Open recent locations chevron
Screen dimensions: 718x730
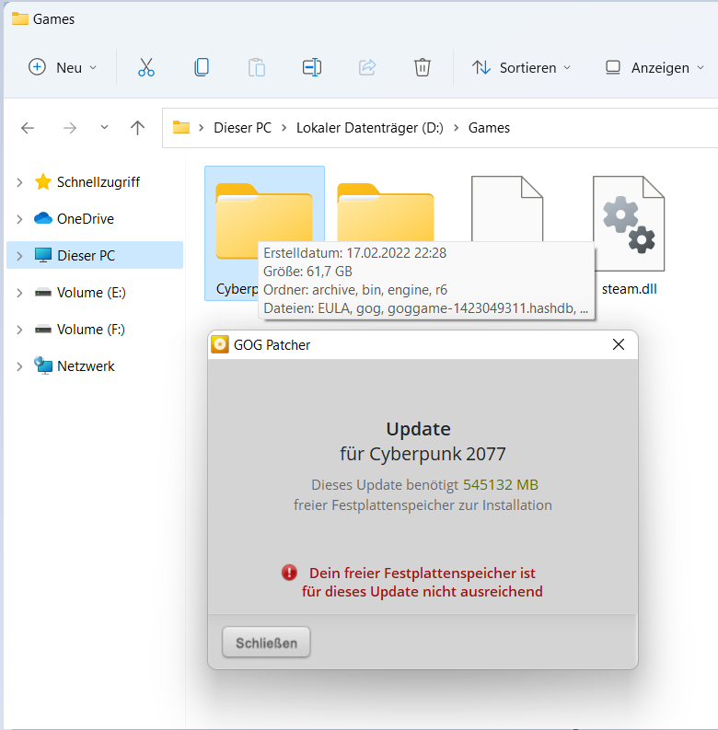tap(104, 127)
